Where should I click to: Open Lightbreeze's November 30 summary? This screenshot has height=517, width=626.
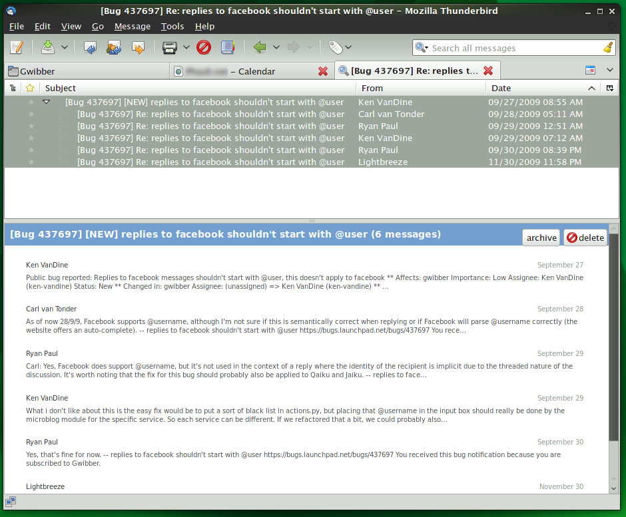coord(304,486)
